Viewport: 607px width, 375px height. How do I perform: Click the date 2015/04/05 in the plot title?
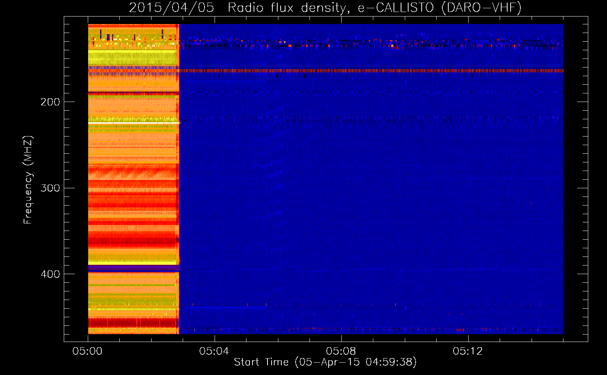(x=171, y=7)
